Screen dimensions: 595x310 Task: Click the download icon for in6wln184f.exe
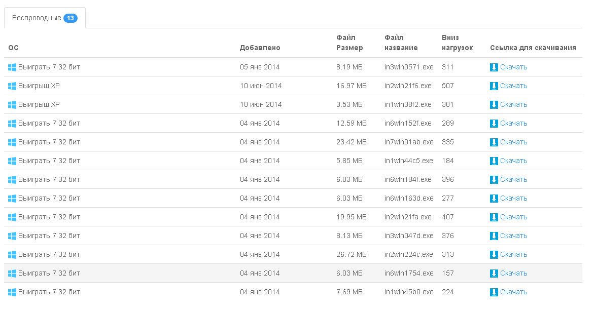tap(494, 180)
